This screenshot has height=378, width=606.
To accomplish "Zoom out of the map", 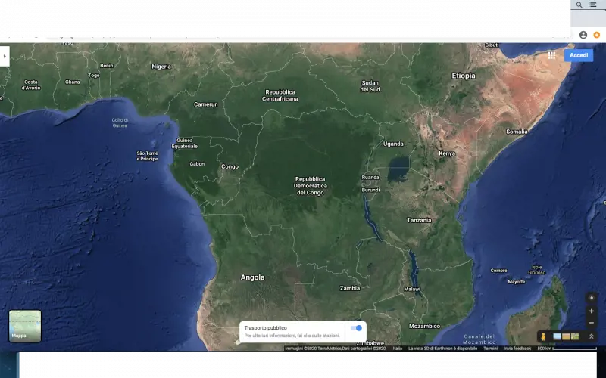I will click(592, 323).
